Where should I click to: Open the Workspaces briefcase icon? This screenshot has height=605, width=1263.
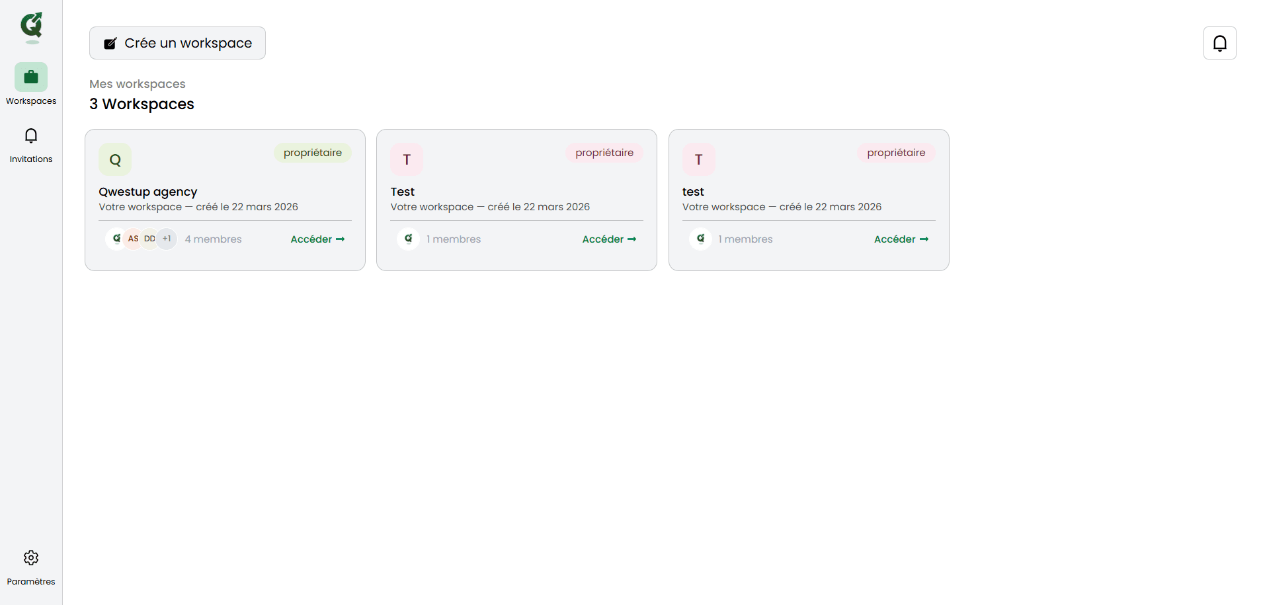click(31, 77)
